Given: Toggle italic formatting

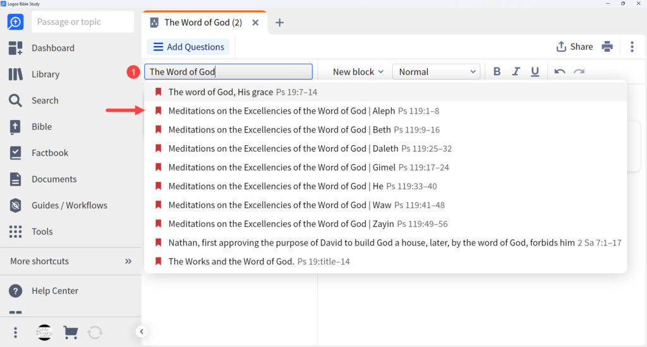Looking at the screenshot, I should pos(516,72).
